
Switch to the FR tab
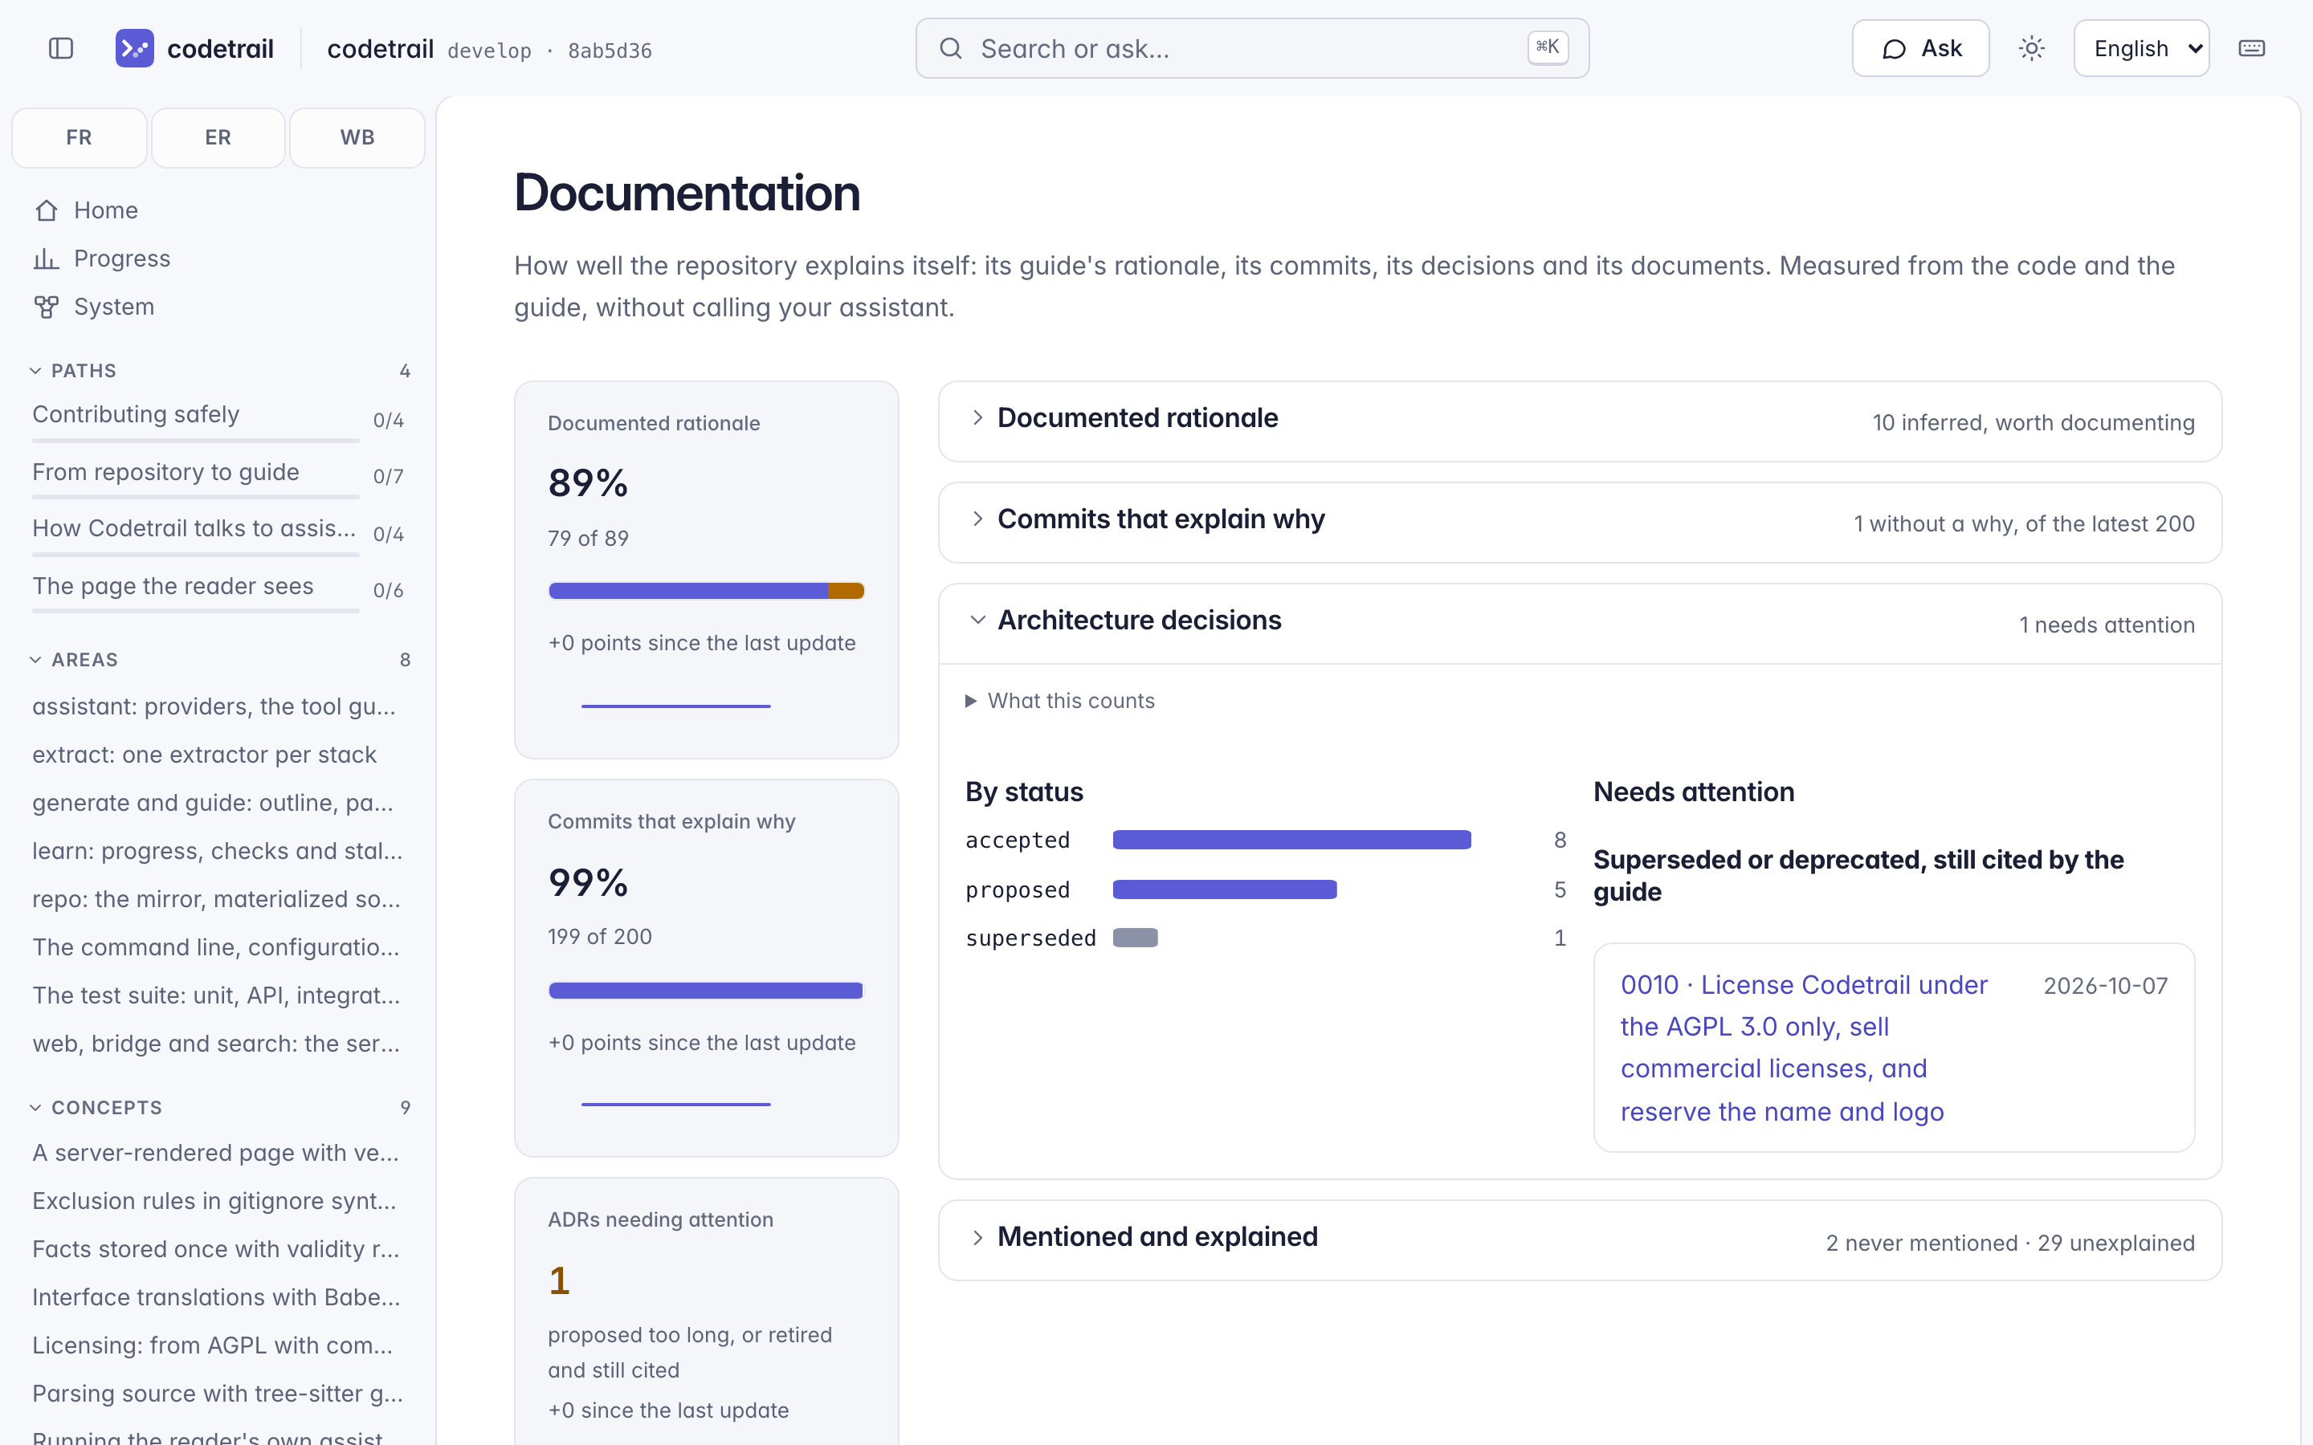tap(80, 137)
